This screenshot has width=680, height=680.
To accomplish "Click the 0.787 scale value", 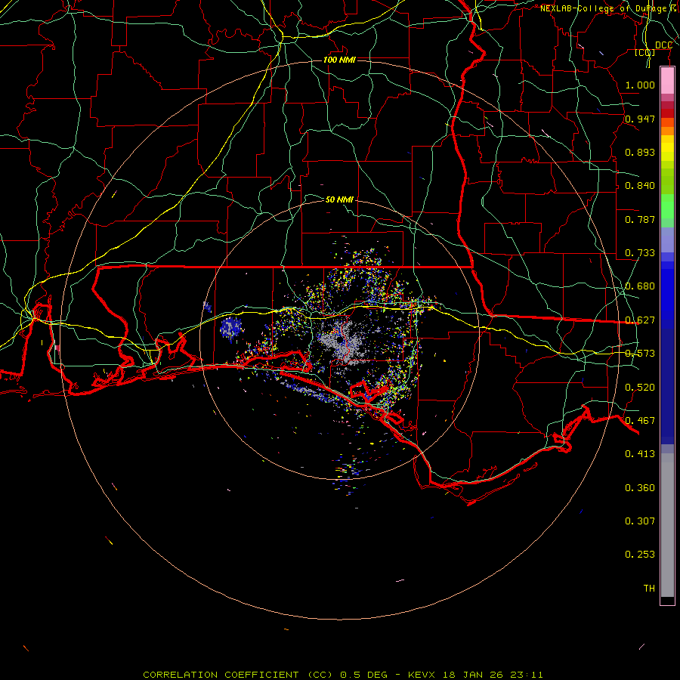I will point(640,219).
